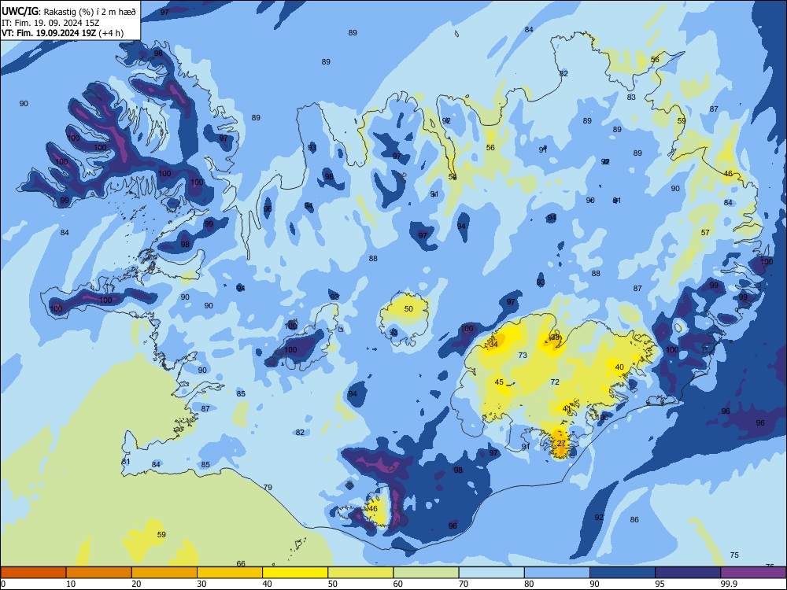Click the '0' legend tick label

(x=3, y=584)
